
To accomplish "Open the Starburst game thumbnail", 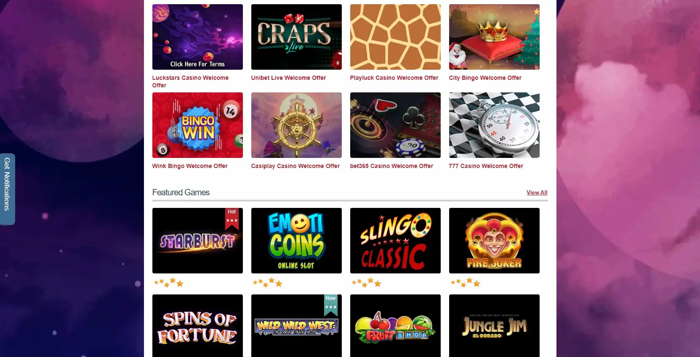I will (197, 241).
